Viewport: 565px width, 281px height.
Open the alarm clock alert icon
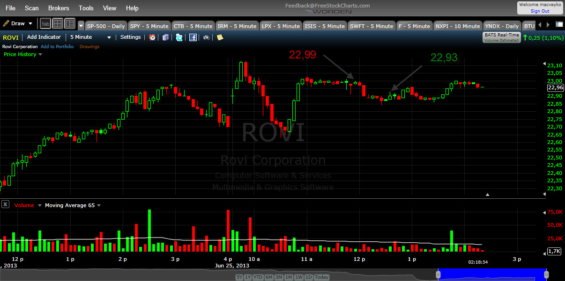coord(153,37)
